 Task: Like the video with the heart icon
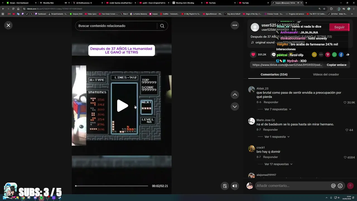pos(253,55)
